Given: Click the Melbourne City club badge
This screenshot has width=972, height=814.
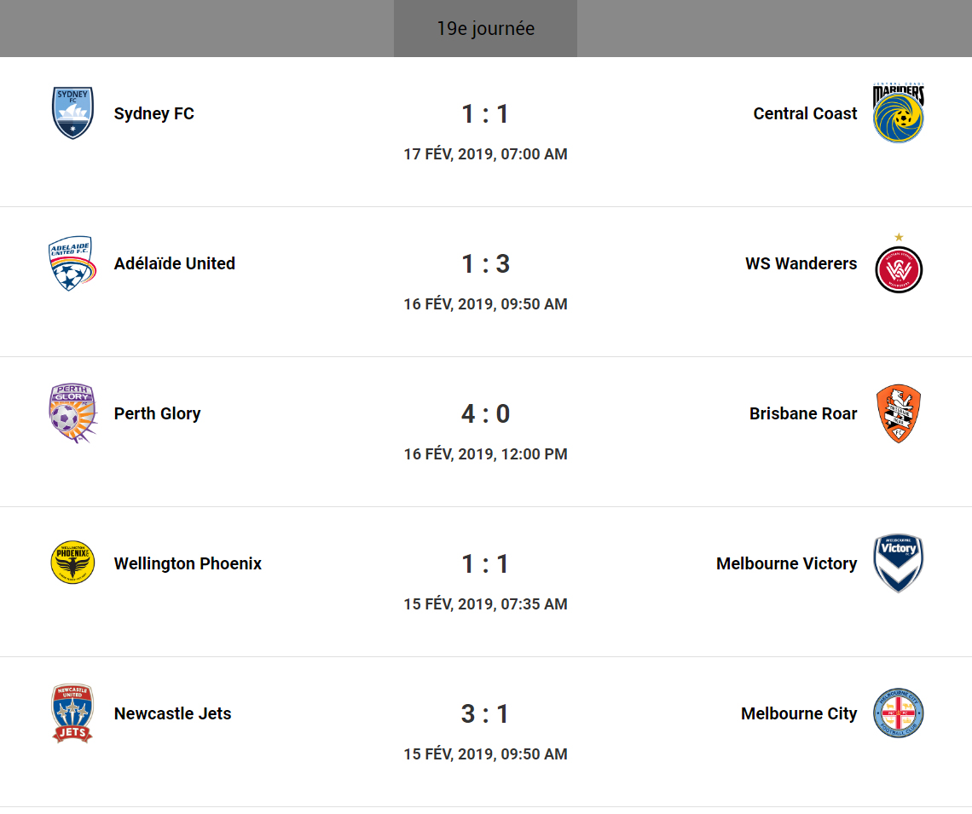Looking at the screenshot, I should [x=899, y=713].
